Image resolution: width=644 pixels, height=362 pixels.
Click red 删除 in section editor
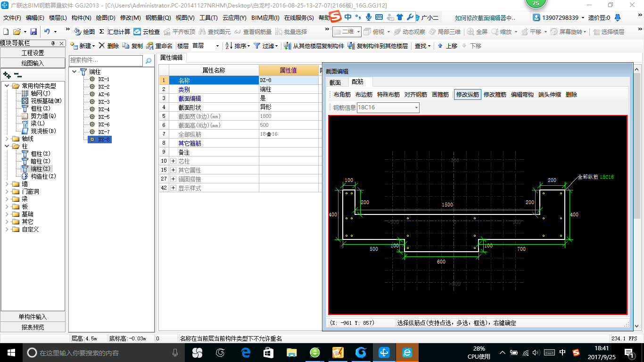point(571,95)
